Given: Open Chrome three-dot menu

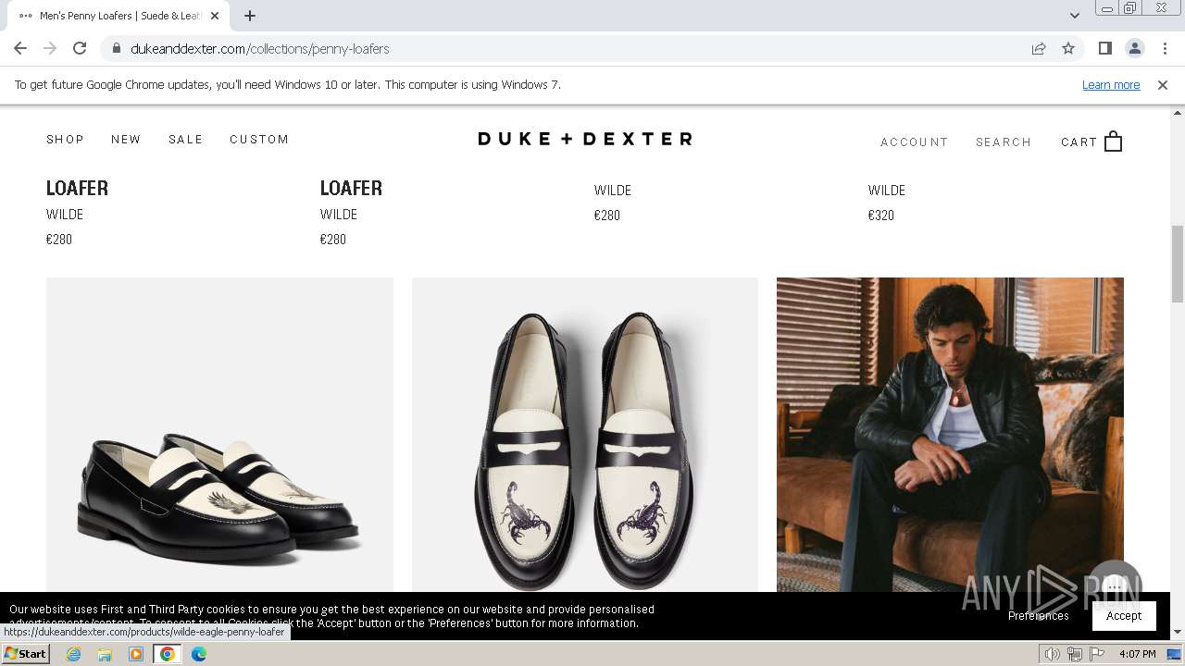Looking at the screenshot, I should point(1165,48).
